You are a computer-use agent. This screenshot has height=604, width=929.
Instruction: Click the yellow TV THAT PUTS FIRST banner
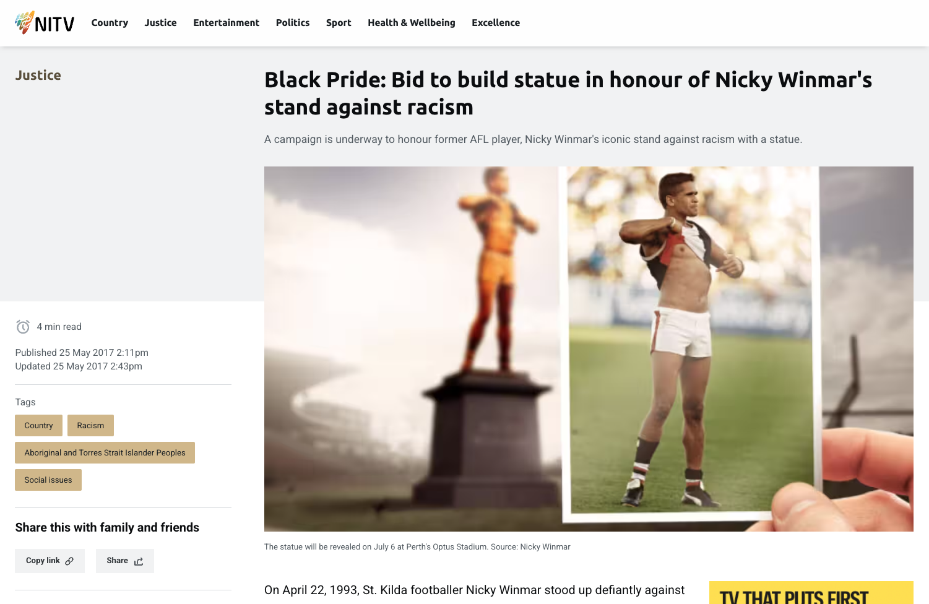pyautogui.click(x=811, y=593)
